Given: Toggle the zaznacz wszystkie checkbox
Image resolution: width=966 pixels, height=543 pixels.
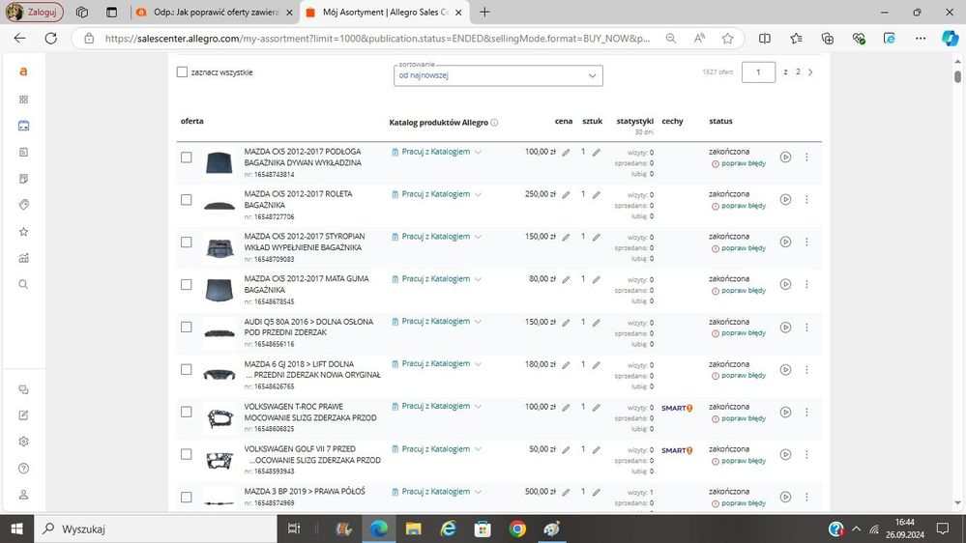Looking at the screenshot, I should pos(182,72).
